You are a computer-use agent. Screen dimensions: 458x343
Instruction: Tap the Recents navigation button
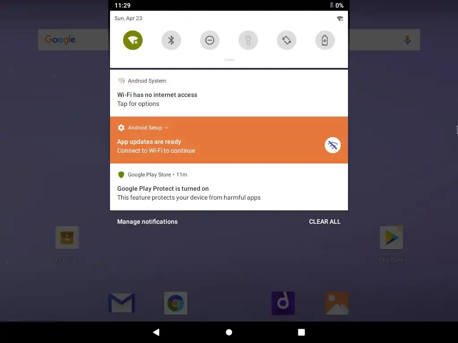tap(301, 332)
